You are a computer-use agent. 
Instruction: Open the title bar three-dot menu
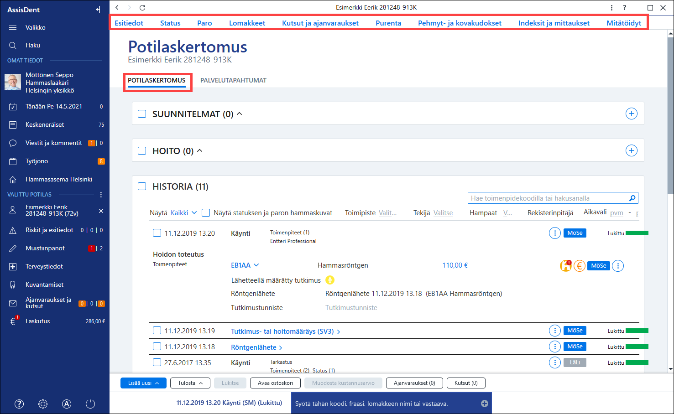611,8
